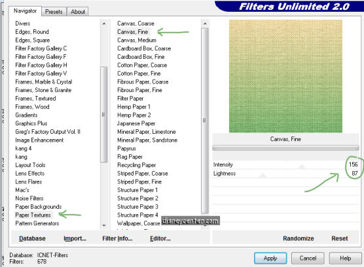Click the Canvas, Fine preview thumbnail
Screen dimensions: 364x267
click(x=285, y=76)
